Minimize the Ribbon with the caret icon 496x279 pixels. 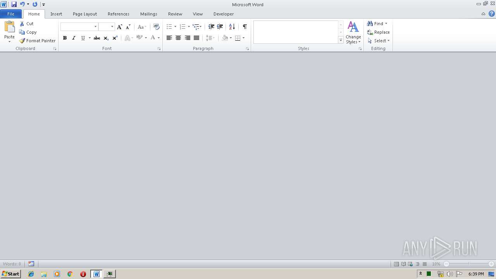click(x=483, y=14)
